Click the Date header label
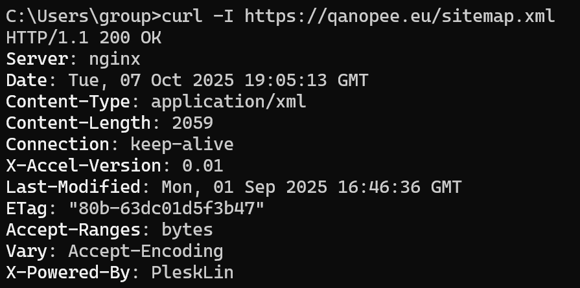Image resolution: width=580 pixels, height=288 pixels. click(26, 80)
